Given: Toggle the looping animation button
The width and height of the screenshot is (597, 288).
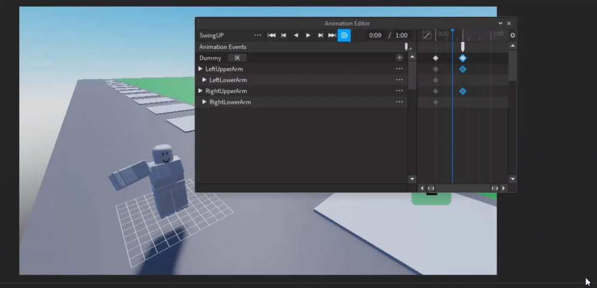Looking at the screenshot, I should pyautogui.click(x=344, y=35).
